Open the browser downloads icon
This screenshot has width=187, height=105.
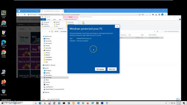coord(156,15)
